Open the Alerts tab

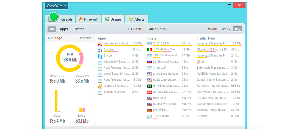(x=137, y=19)
